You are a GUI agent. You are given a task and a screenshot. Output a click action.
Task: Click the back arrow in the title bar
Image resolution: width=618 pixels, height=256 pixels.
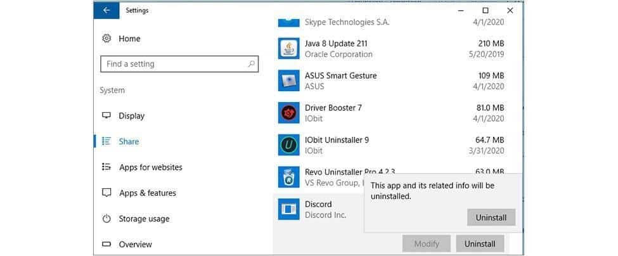click(106, 10)
